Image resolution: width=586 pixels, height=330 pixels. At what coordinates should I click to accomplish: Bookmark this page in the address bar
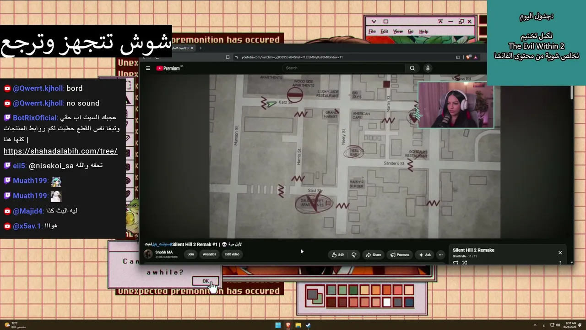pos(228,57)
